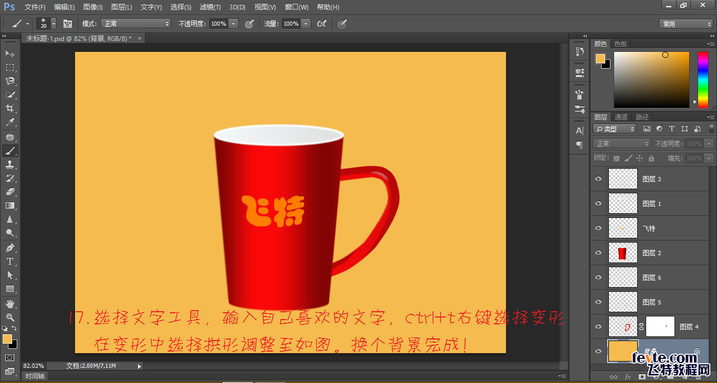Toggle Quick Mask mode
717x383 pixels.
10,357
